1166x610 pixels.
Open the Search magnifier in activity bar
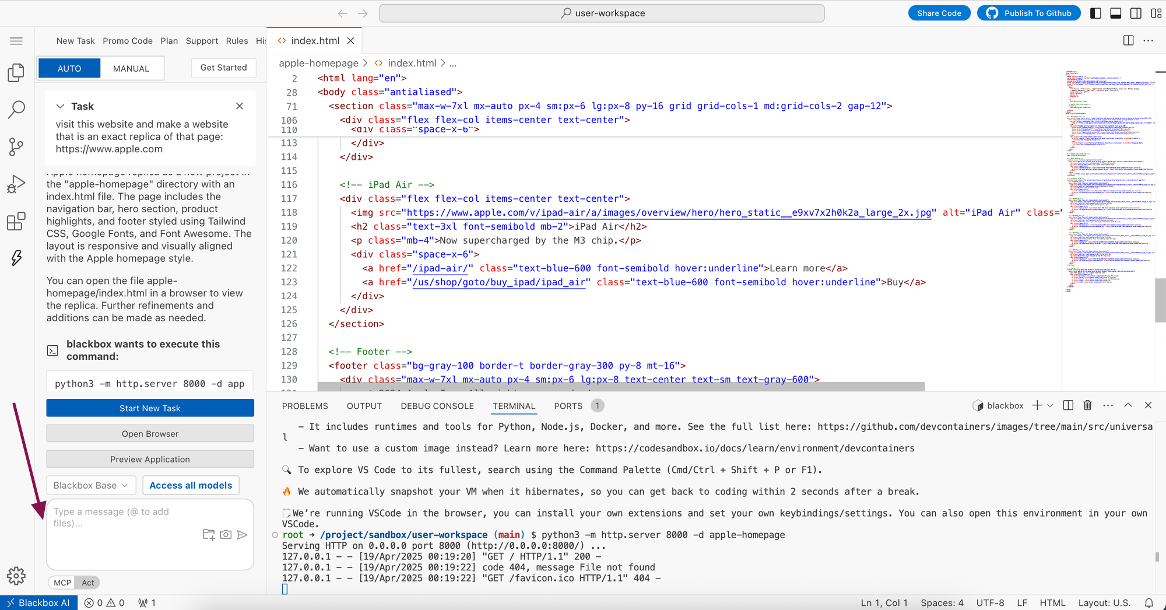tap(16, 110)
